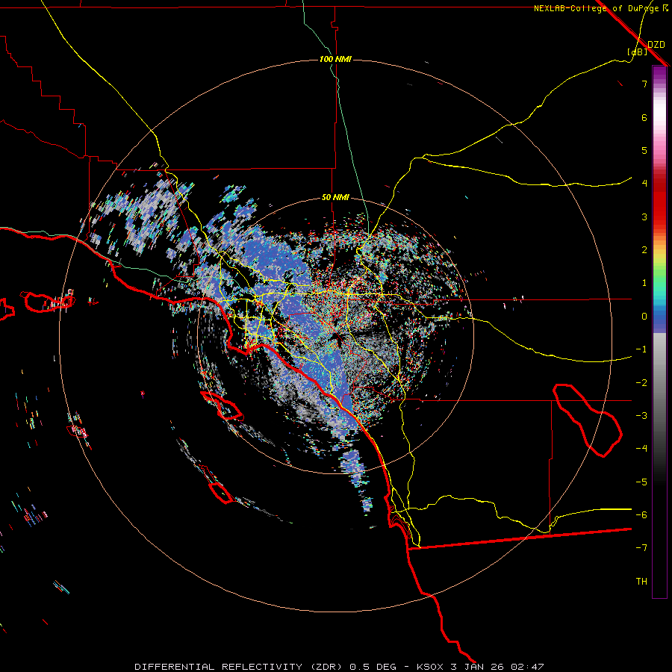Image resolution: width=672 pixels, height=672 pixels.
Task: Select the "0" value on the dB scale
Action: [x=644, y=317]
